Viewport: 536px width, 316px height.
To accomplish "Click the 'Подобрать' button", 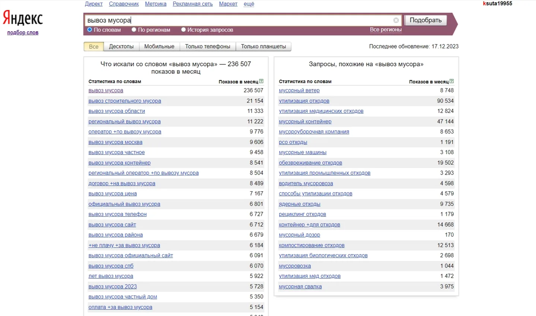I will 425,20.
